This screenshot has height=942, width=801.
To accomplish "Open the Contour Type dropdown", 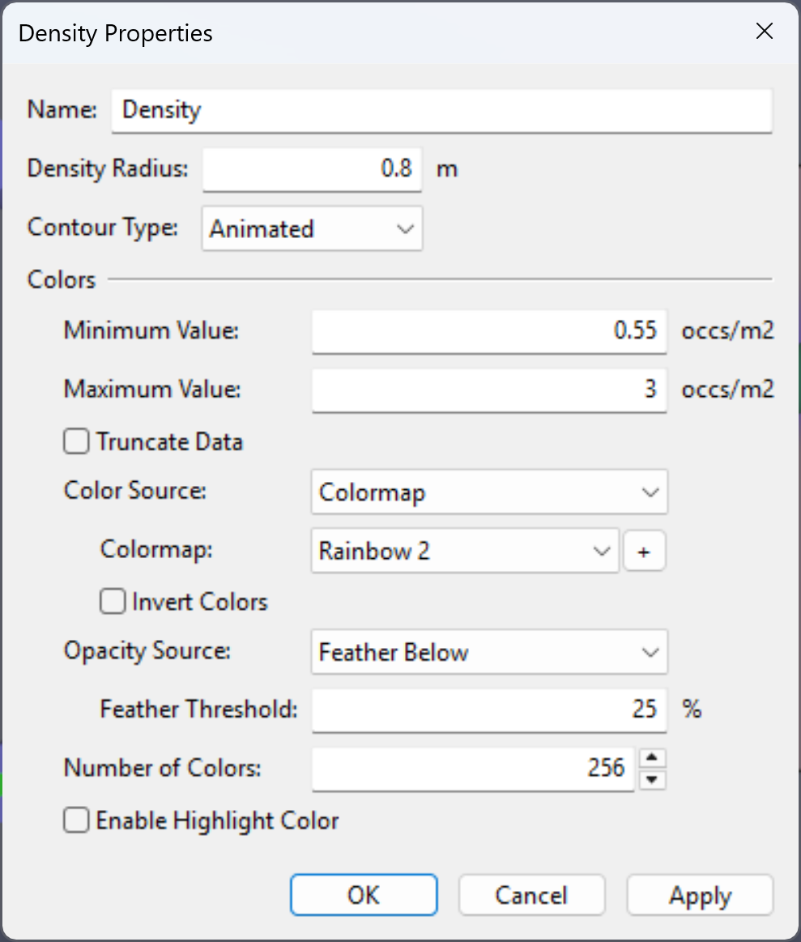I will [x=313, y=228].
